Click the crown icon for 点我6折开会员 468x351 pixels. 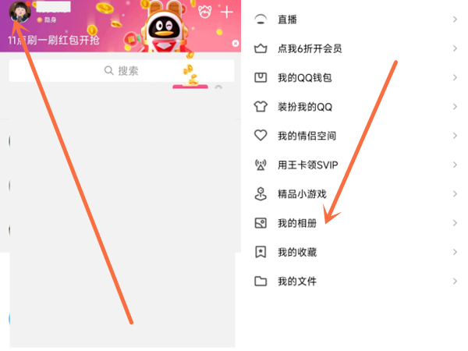click(x=261, y=48)
